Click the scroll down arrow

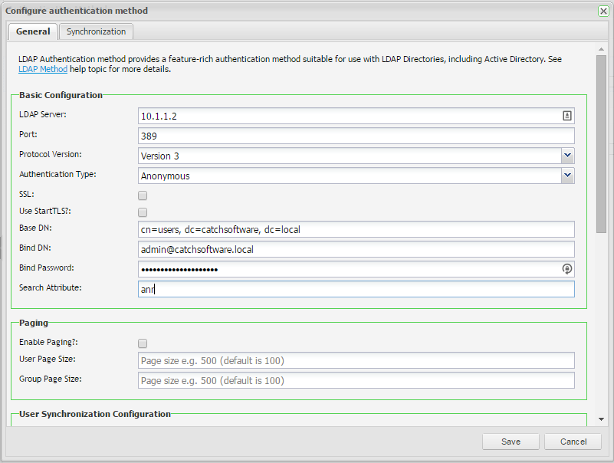coord(601,419)
